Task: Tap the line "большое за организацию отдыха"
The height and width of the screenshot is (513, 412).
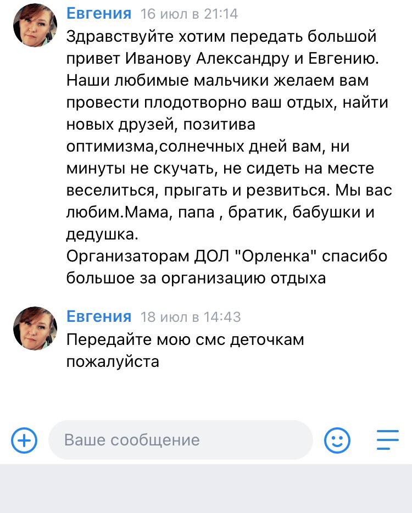Action: [196, 278]
